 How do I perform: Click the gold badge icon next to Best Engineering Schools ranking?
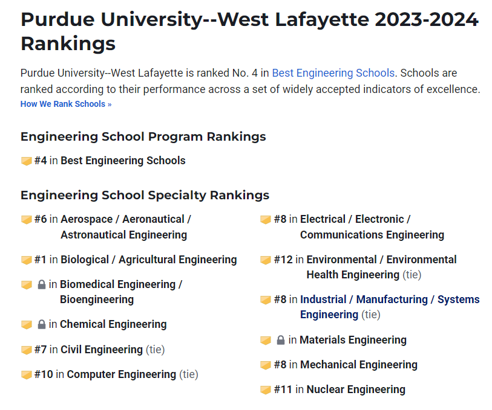click(x=27, y=161)
